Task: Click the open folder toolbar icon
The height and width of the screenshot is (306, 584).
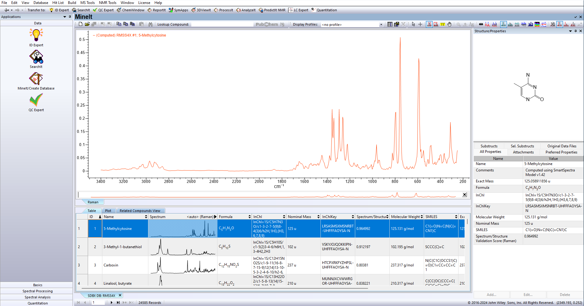Action: click(87, 24)
